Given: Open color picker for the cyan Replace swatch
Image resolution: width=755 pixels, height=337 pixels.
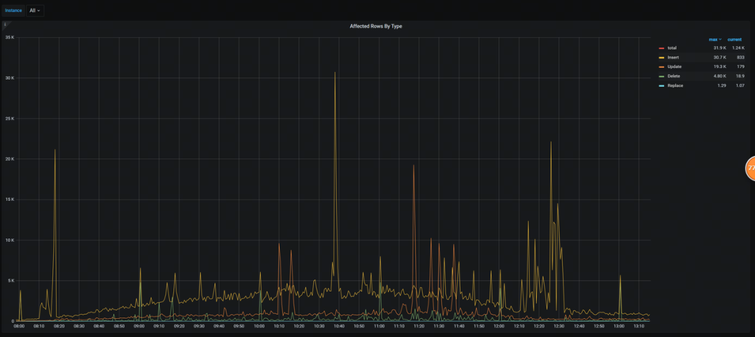Looking at the screenshot, I should [661, 85].
